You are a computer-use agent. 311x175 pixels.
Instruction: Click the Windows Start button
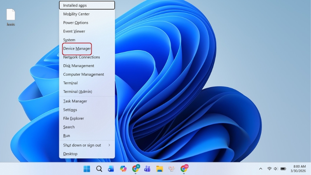pyautogui.click(x=87, y=169)
